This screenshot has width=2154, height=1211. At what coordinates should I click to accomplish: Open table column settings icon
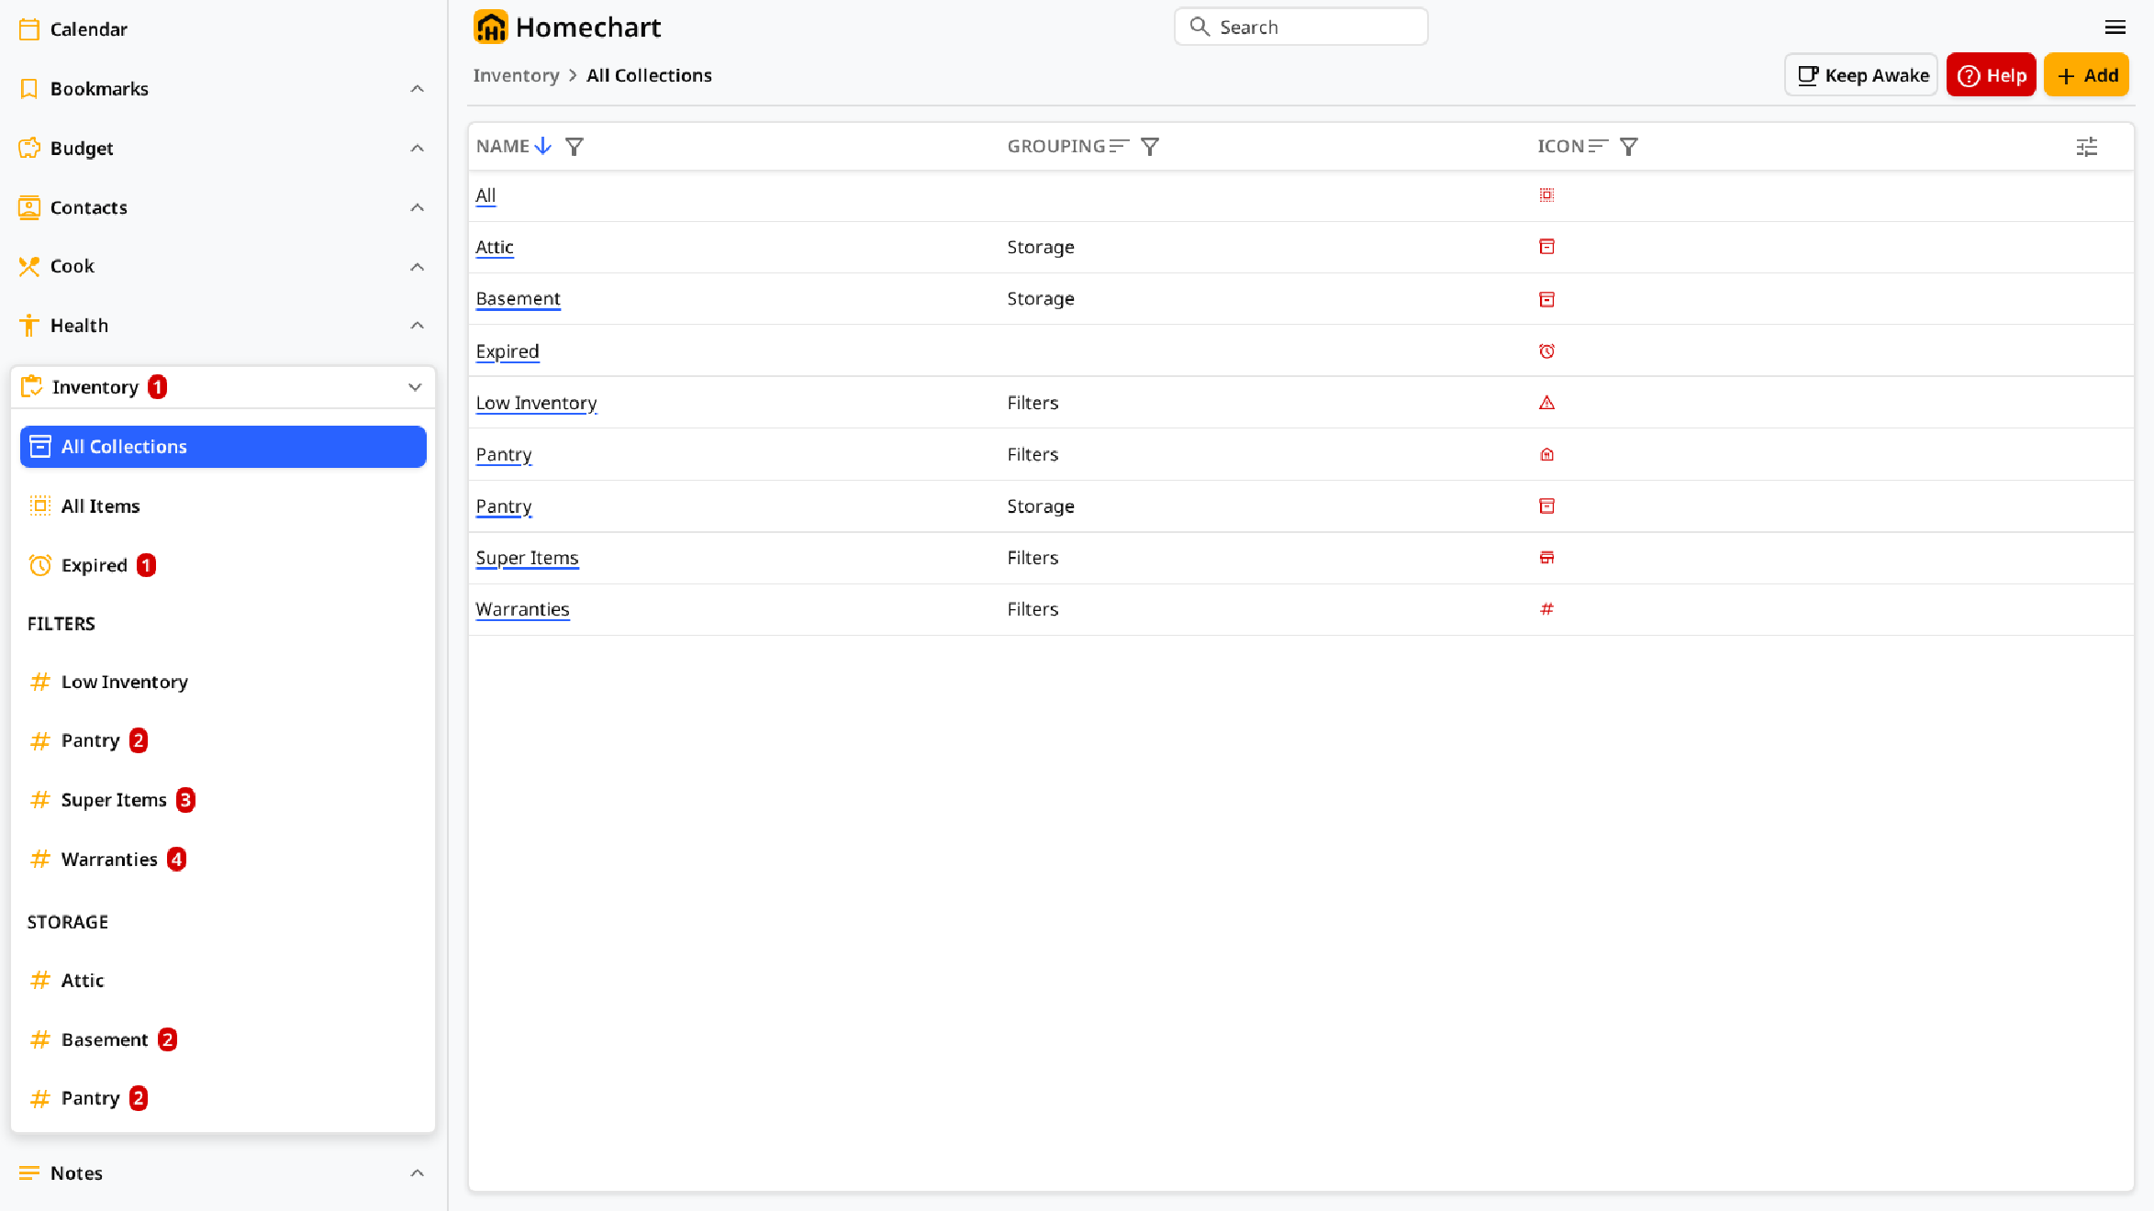click(x=2087, y=147)
